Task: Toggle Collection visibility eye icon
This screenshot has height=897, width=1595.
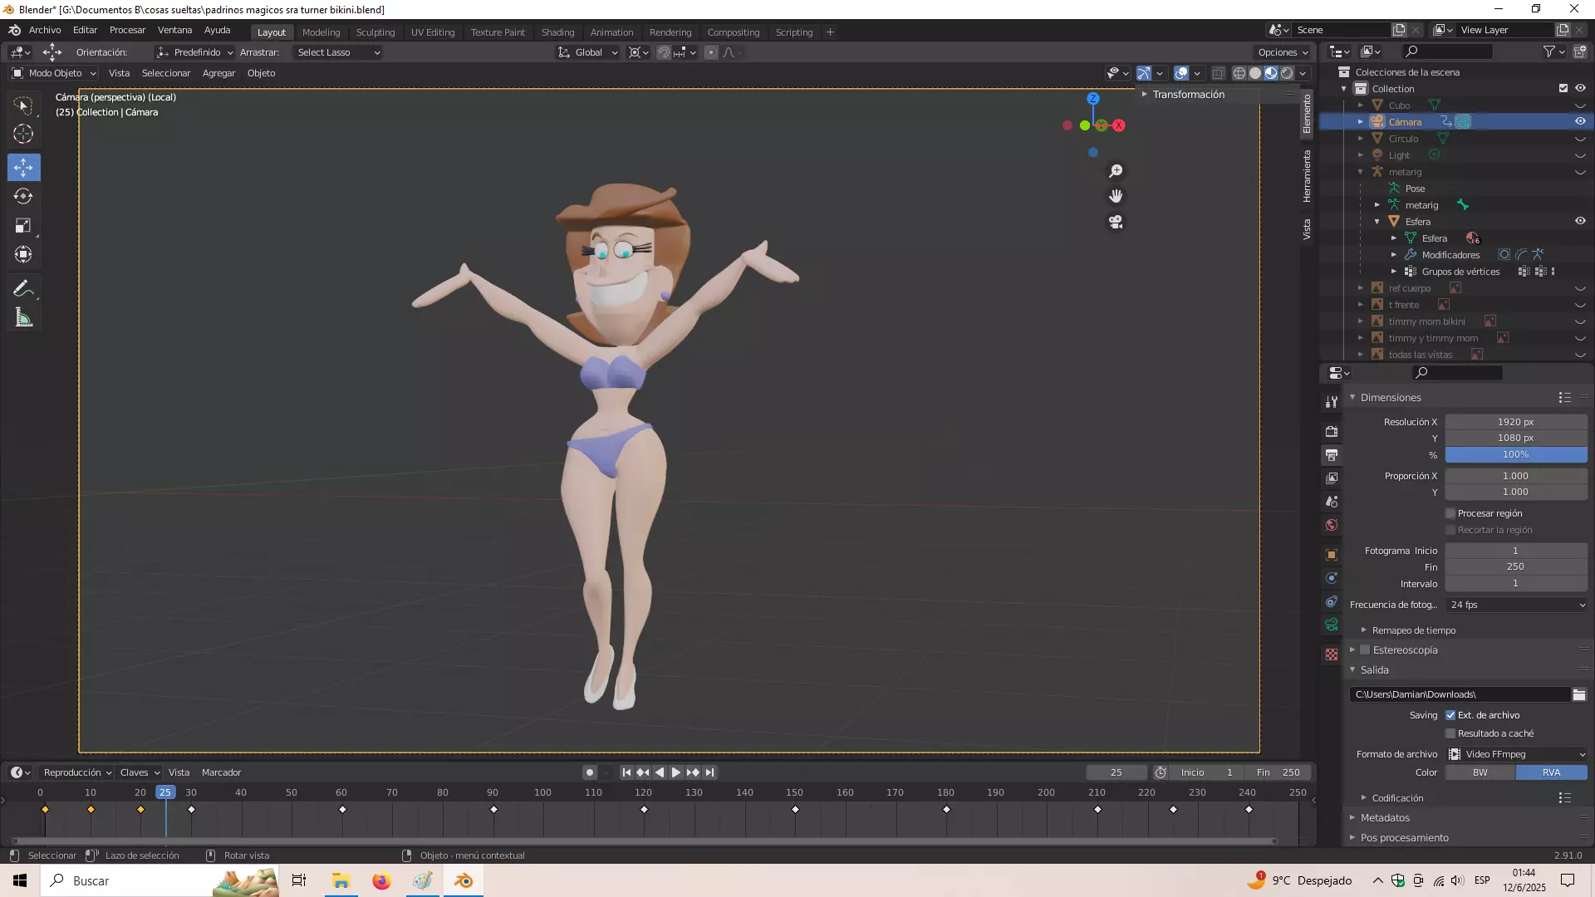Action: (1580, 88)
